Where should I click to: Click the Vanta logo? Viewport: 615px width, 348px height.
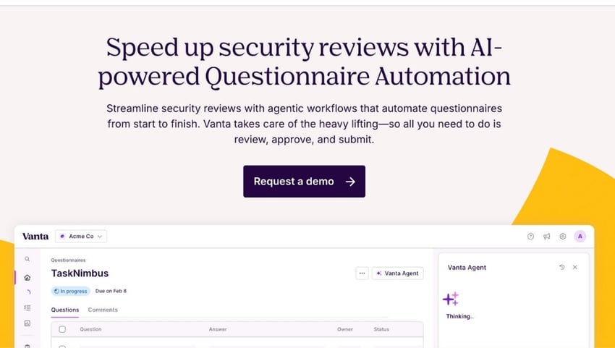35,236
